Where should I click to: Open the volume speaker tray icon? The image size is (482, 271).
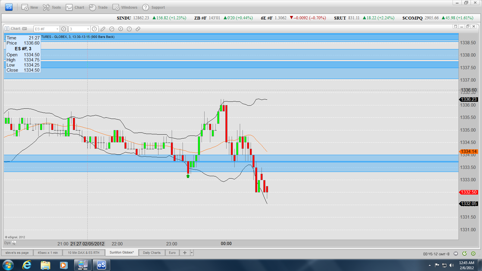point(451,265)
